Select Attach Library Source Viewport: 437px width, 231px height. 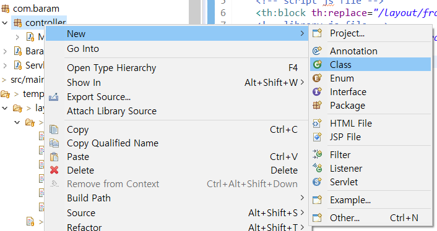point(177,111)
